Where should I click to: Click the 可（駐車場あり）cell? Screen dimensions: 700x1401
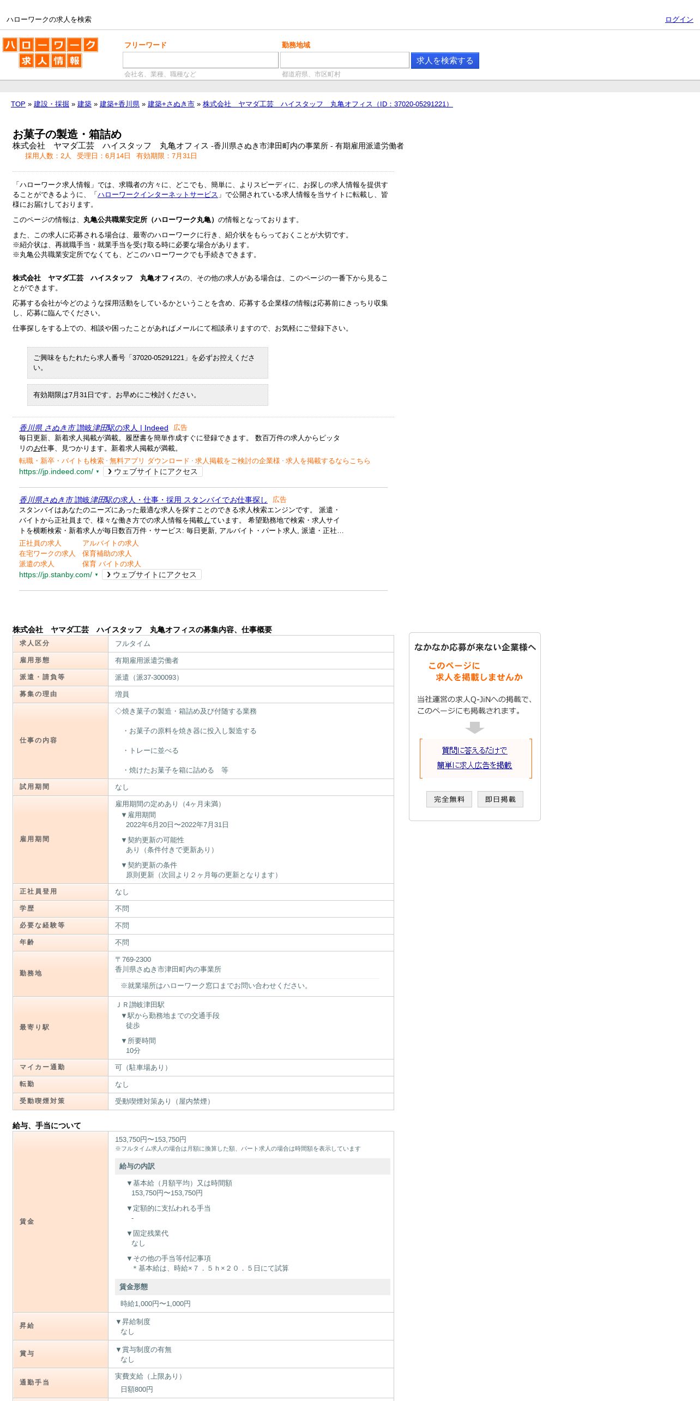(x=251, y=1068)
